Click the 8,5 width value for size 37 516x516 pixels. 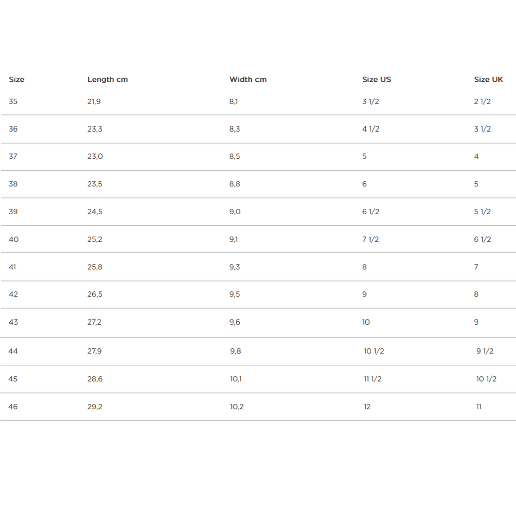235,156
